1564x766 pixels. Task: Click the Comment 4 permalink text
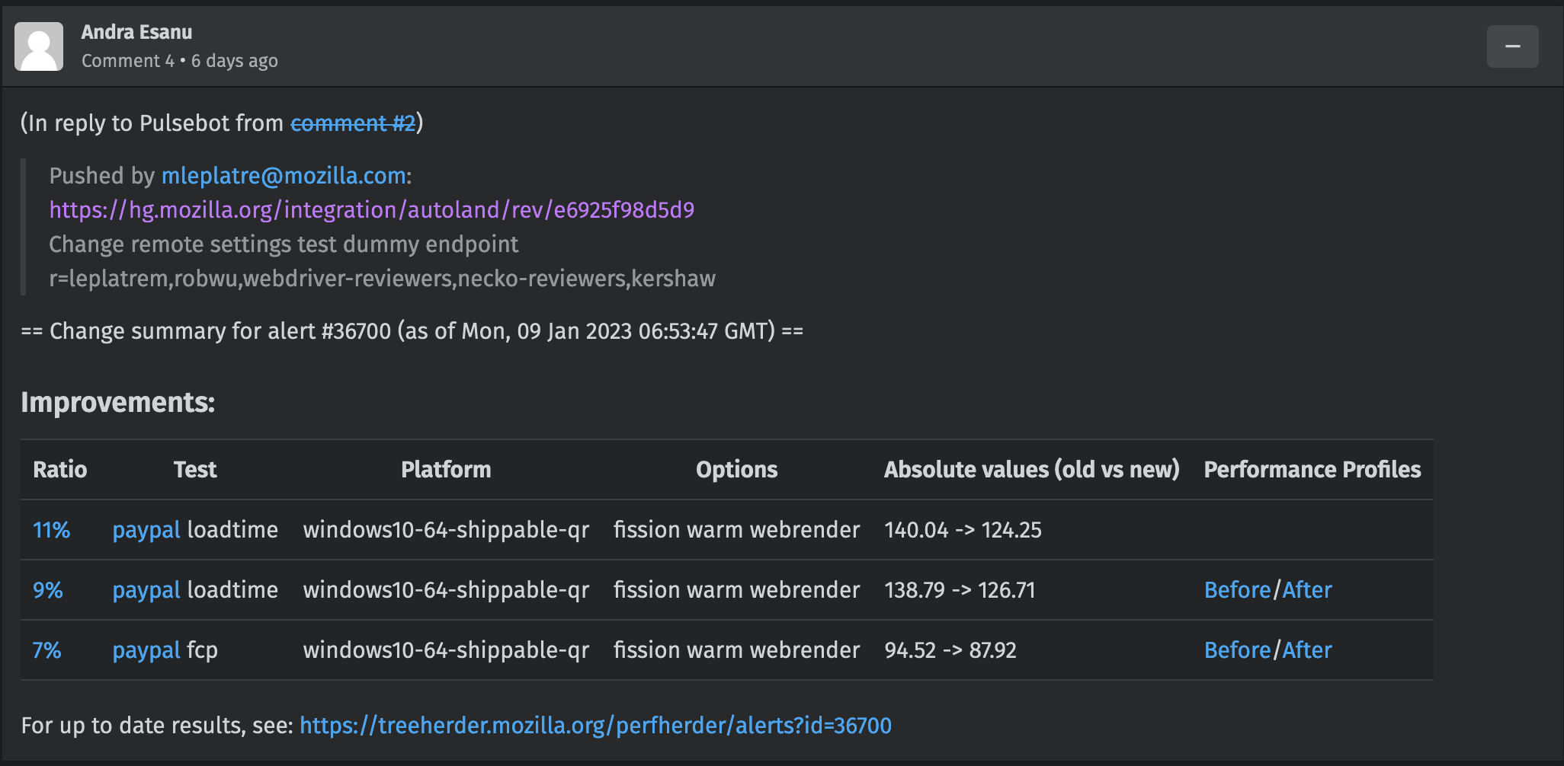(128, 61)
